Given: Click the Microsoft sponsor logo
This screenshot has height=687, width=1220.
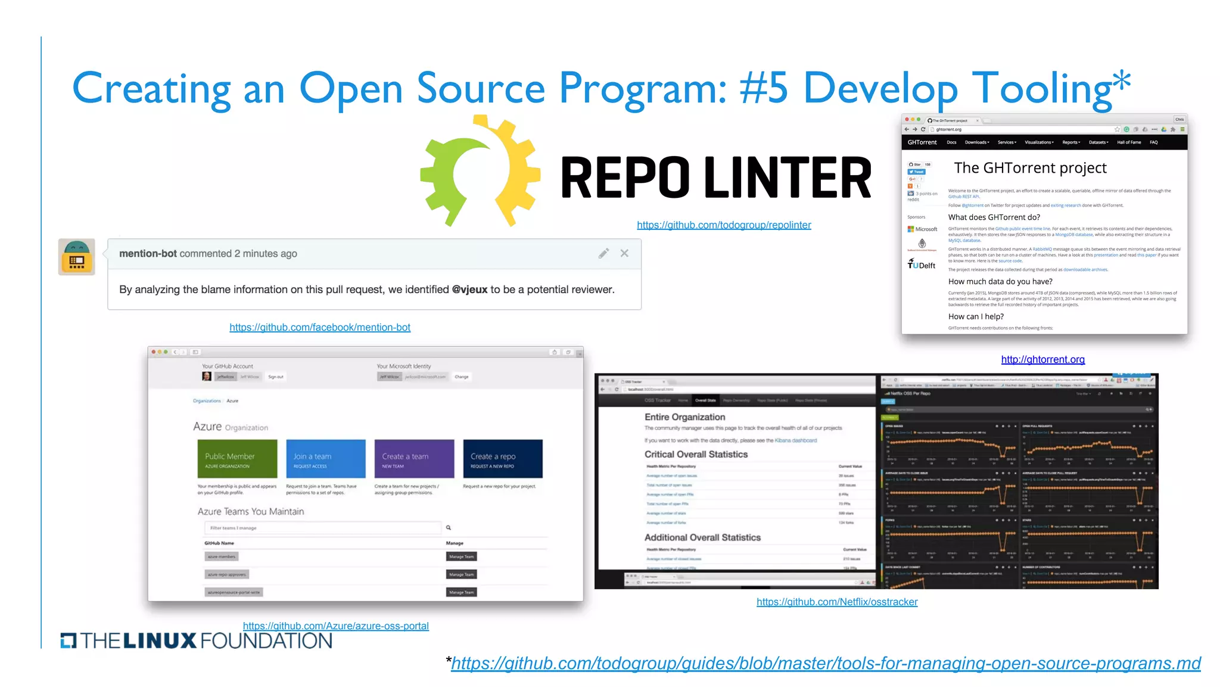Looking at the screenshot, I should click(x=922, y=229).
